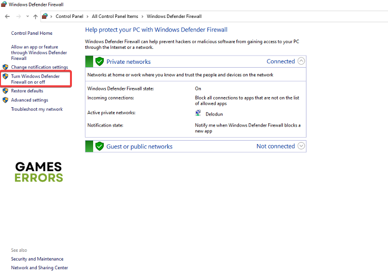Click Windows Defender Firewall breadcrumb

174,16
